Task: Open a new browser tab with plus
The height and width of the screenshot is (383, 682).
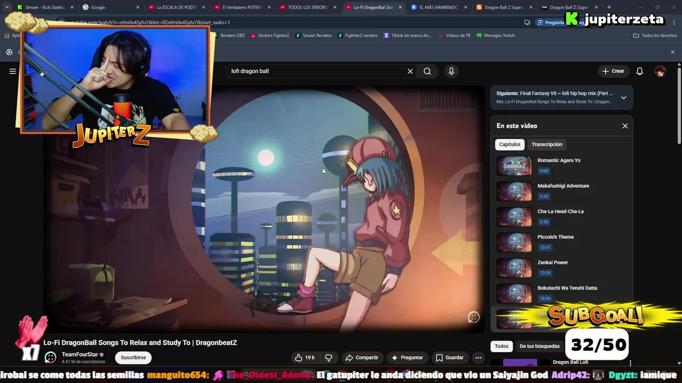Action: coord(609,7)
